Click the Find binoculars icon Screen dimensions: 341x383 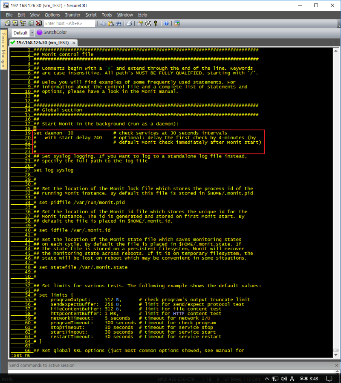tap(118, 23)
